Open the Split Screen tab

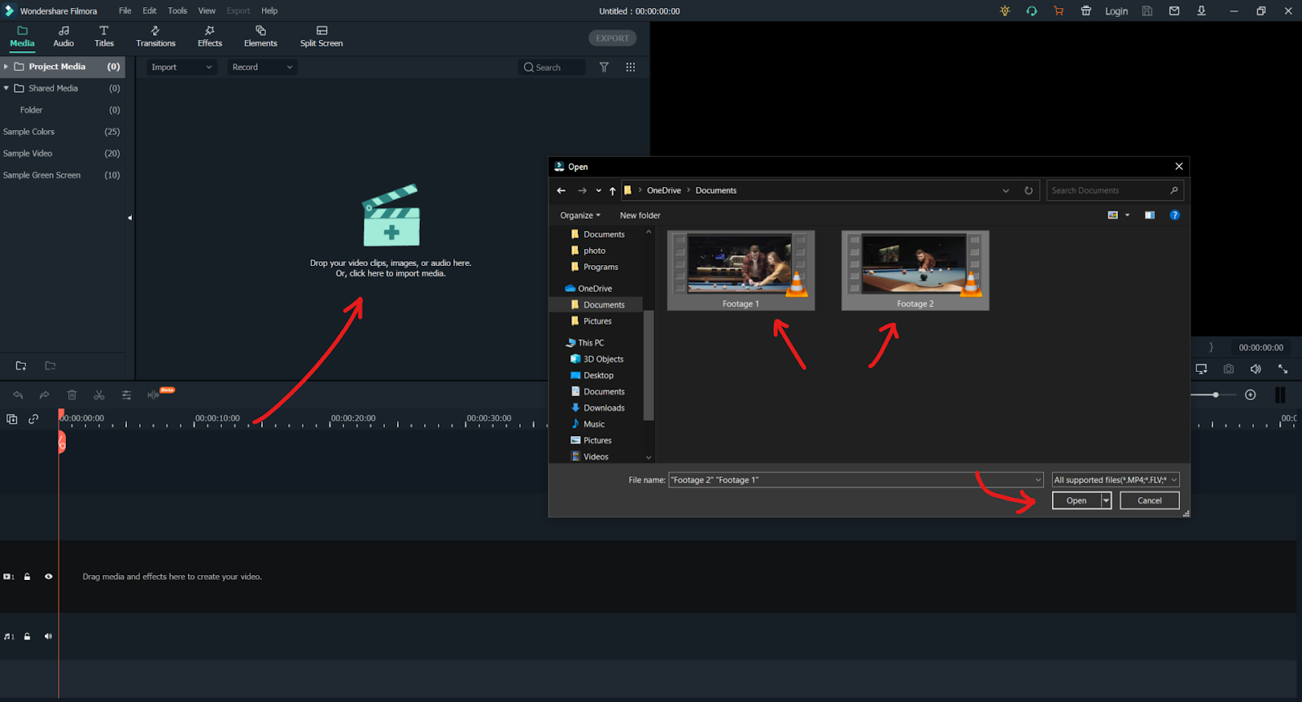pyautogui.click(x=321, y=37)
